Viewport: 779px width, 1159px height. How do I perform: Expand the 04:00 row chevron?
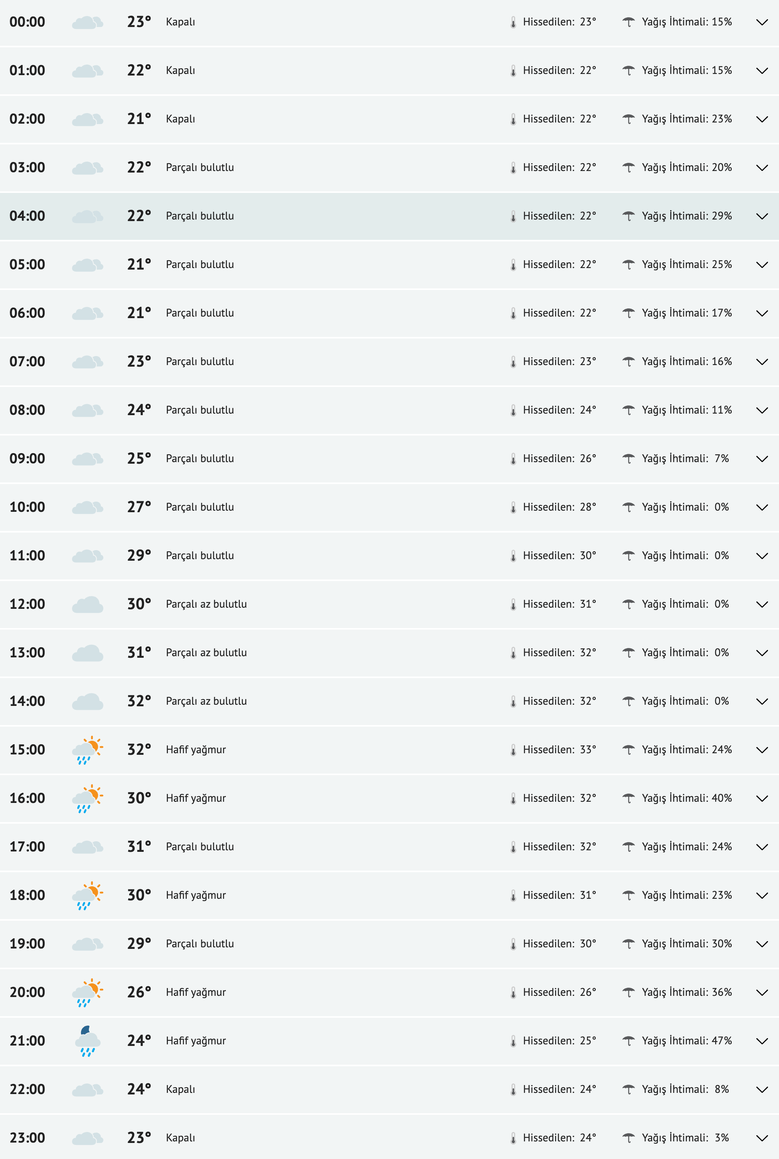762,216
